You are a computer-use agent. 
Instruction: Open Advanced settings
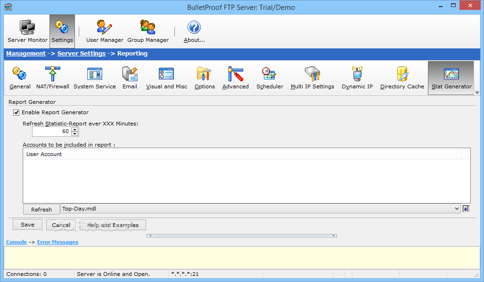236,78
